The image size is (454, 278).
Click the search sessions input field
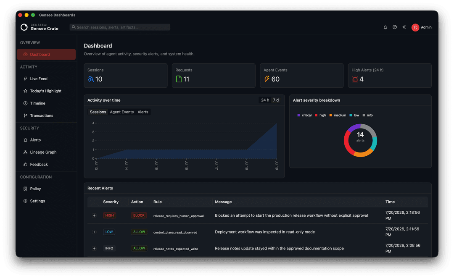[120, 27]
